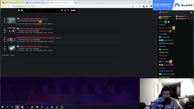This screenshot has width=194, height=109.
Task: Go forward in browser history
Action: [x=6, y=6]
